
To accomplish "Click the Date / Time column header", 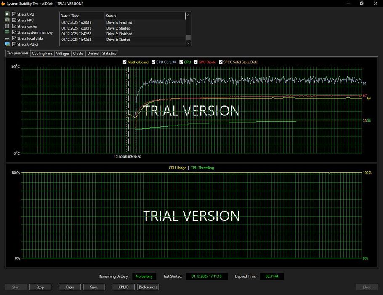I will (x=82, y=16).
